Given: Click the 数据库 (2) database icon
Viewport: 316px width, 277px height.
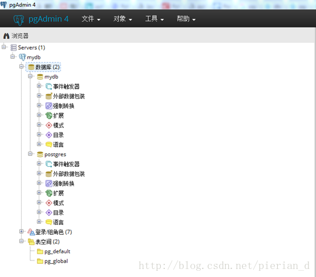Looking at the screenshot, I should tap(31, 67).
